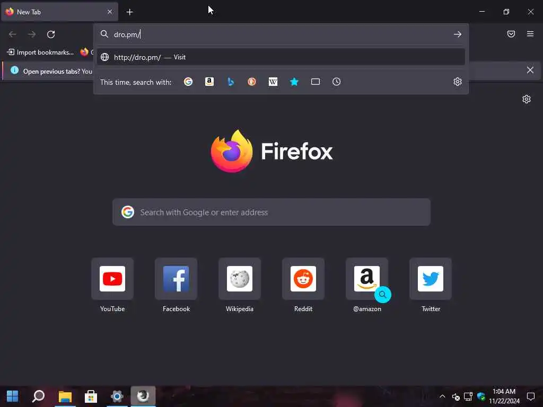Personalize new tab with gear icon
The height and width of the screenshot is (407, 543).
click(527, 99)
